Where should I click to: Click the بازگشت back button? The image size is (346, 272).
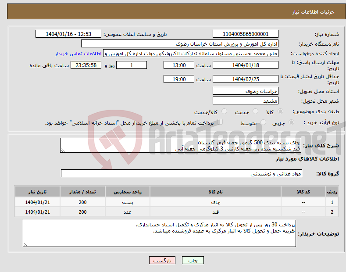tap(162, 261)
